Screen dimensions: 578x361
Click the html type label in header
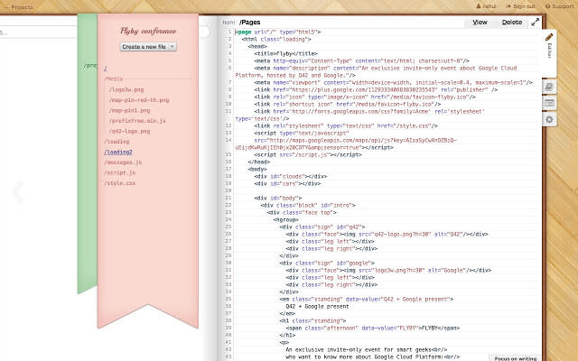coord(228,23)
